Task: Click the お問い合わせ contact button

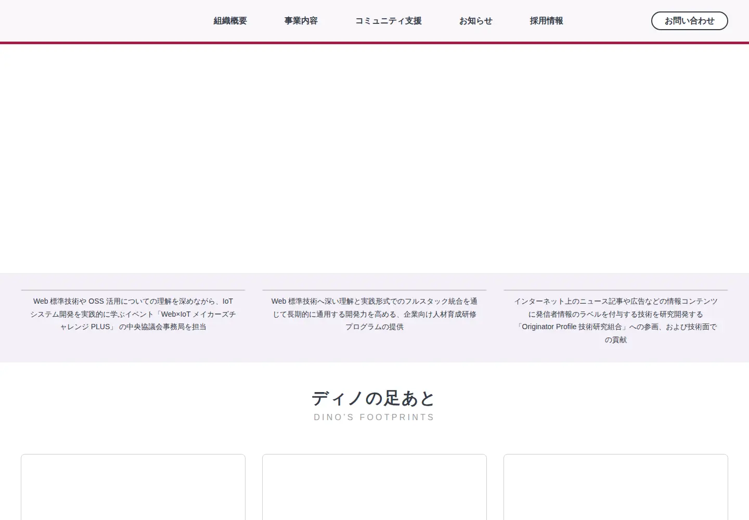Action: click(689, 21)
